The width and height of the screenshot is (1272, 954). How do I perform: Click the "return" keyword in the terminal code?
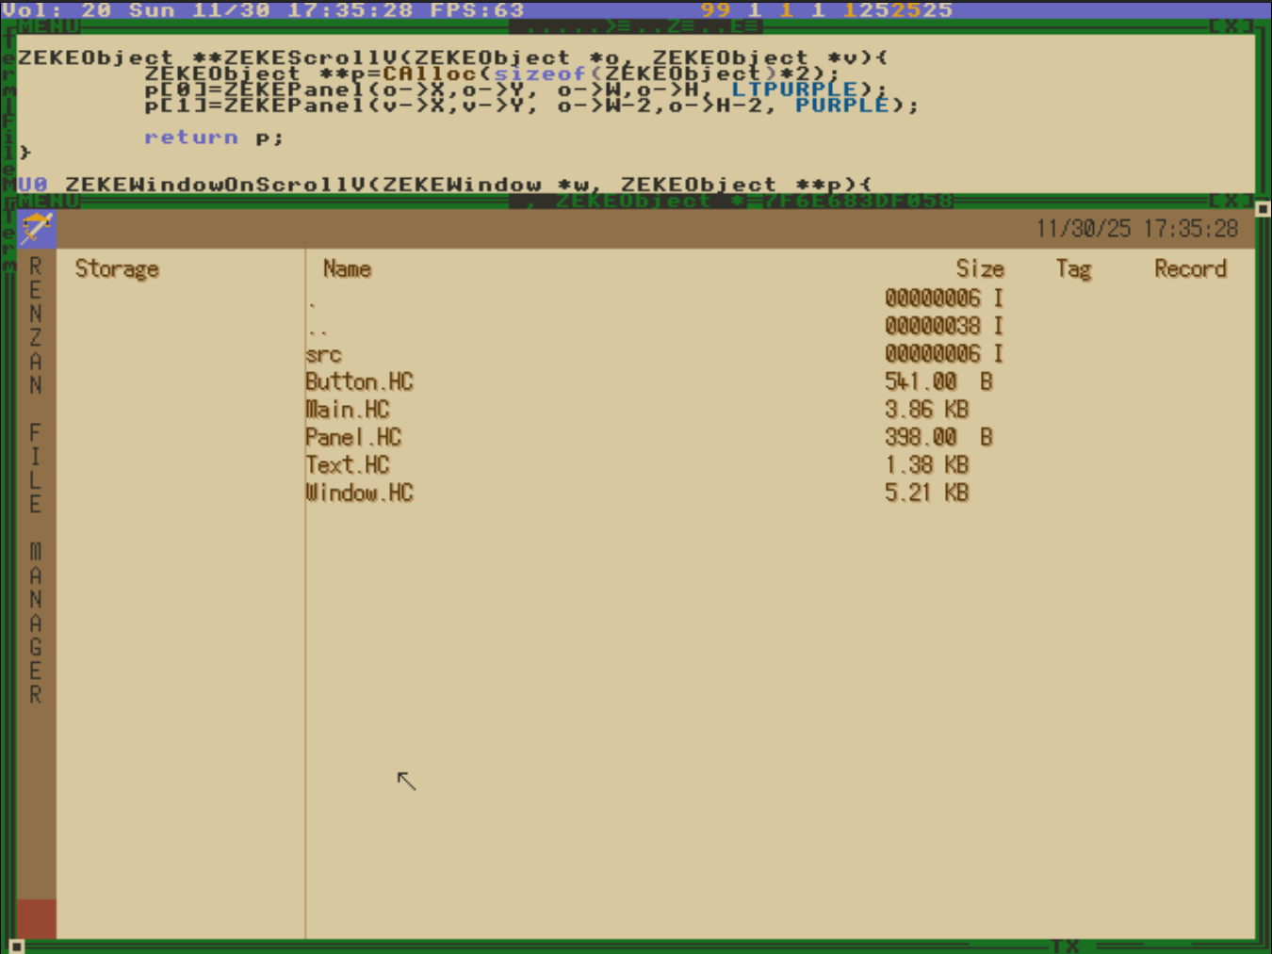[x=191, y=137]
